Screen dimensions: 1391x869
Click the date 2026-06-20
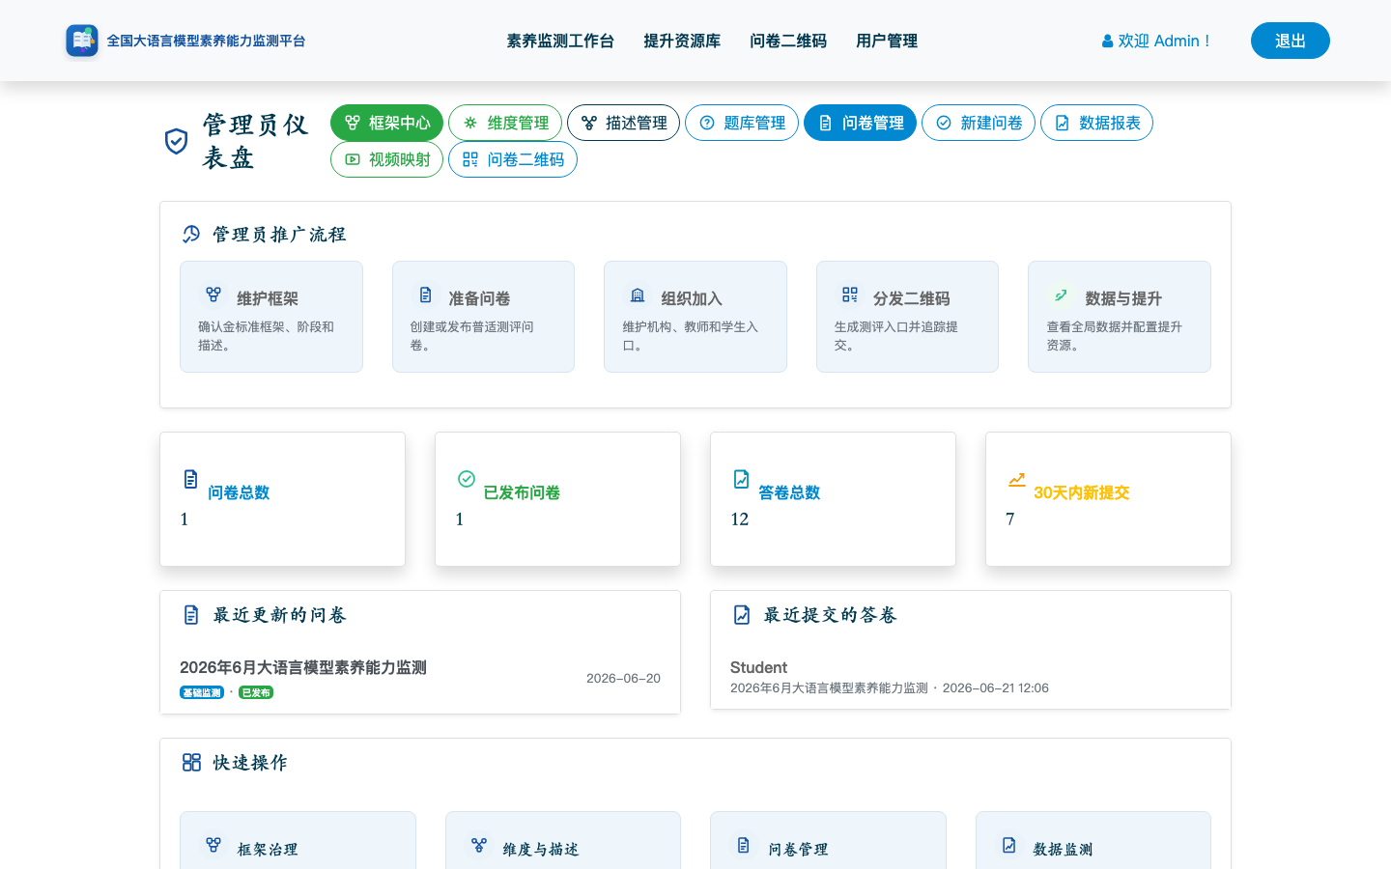[x=623, y=678]
